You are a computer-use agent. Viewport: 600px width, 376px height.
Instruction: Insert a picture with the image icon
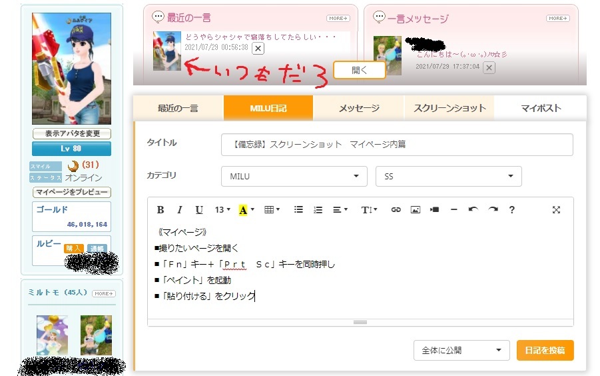pos(416,210)
